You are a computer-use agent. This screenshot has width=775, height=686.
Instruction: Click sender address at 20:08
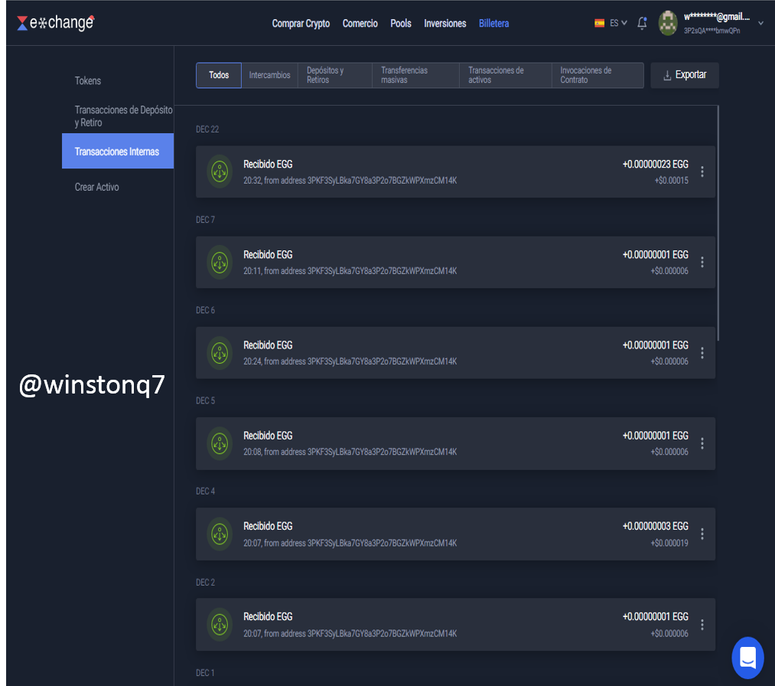(382, 452)
